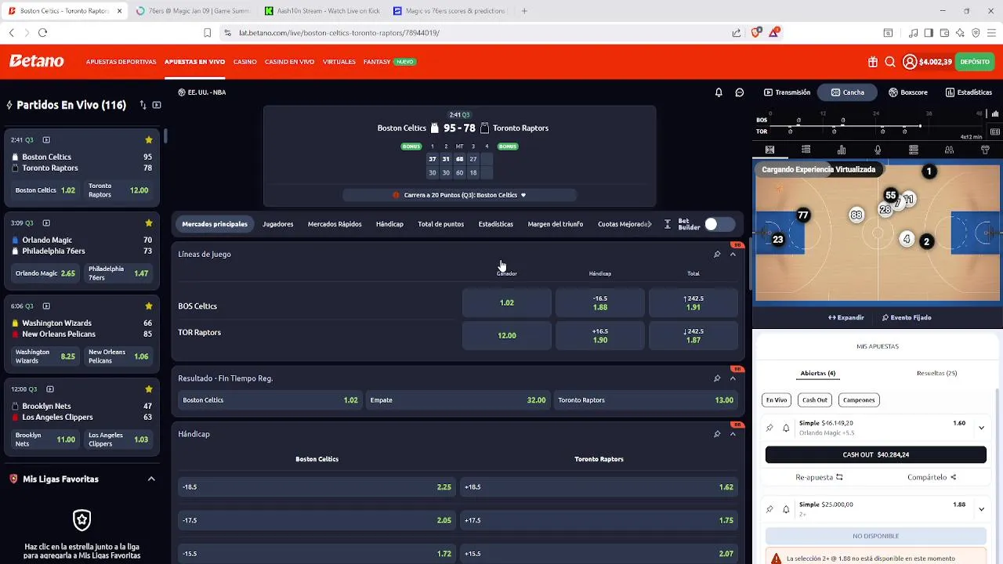
Task: Switch to the Total de puntos tab
Action: 440,224
